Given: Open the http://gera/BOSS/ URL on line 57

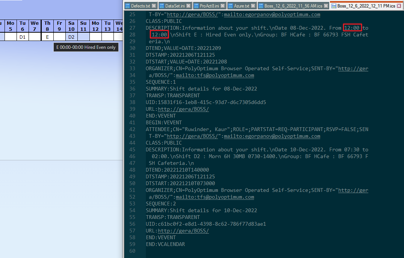Looking at the screenshot, I should coord(183,231).
